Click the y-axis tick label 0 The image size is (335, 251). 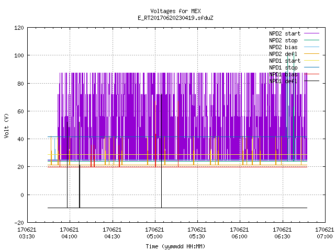pos(22,195)
